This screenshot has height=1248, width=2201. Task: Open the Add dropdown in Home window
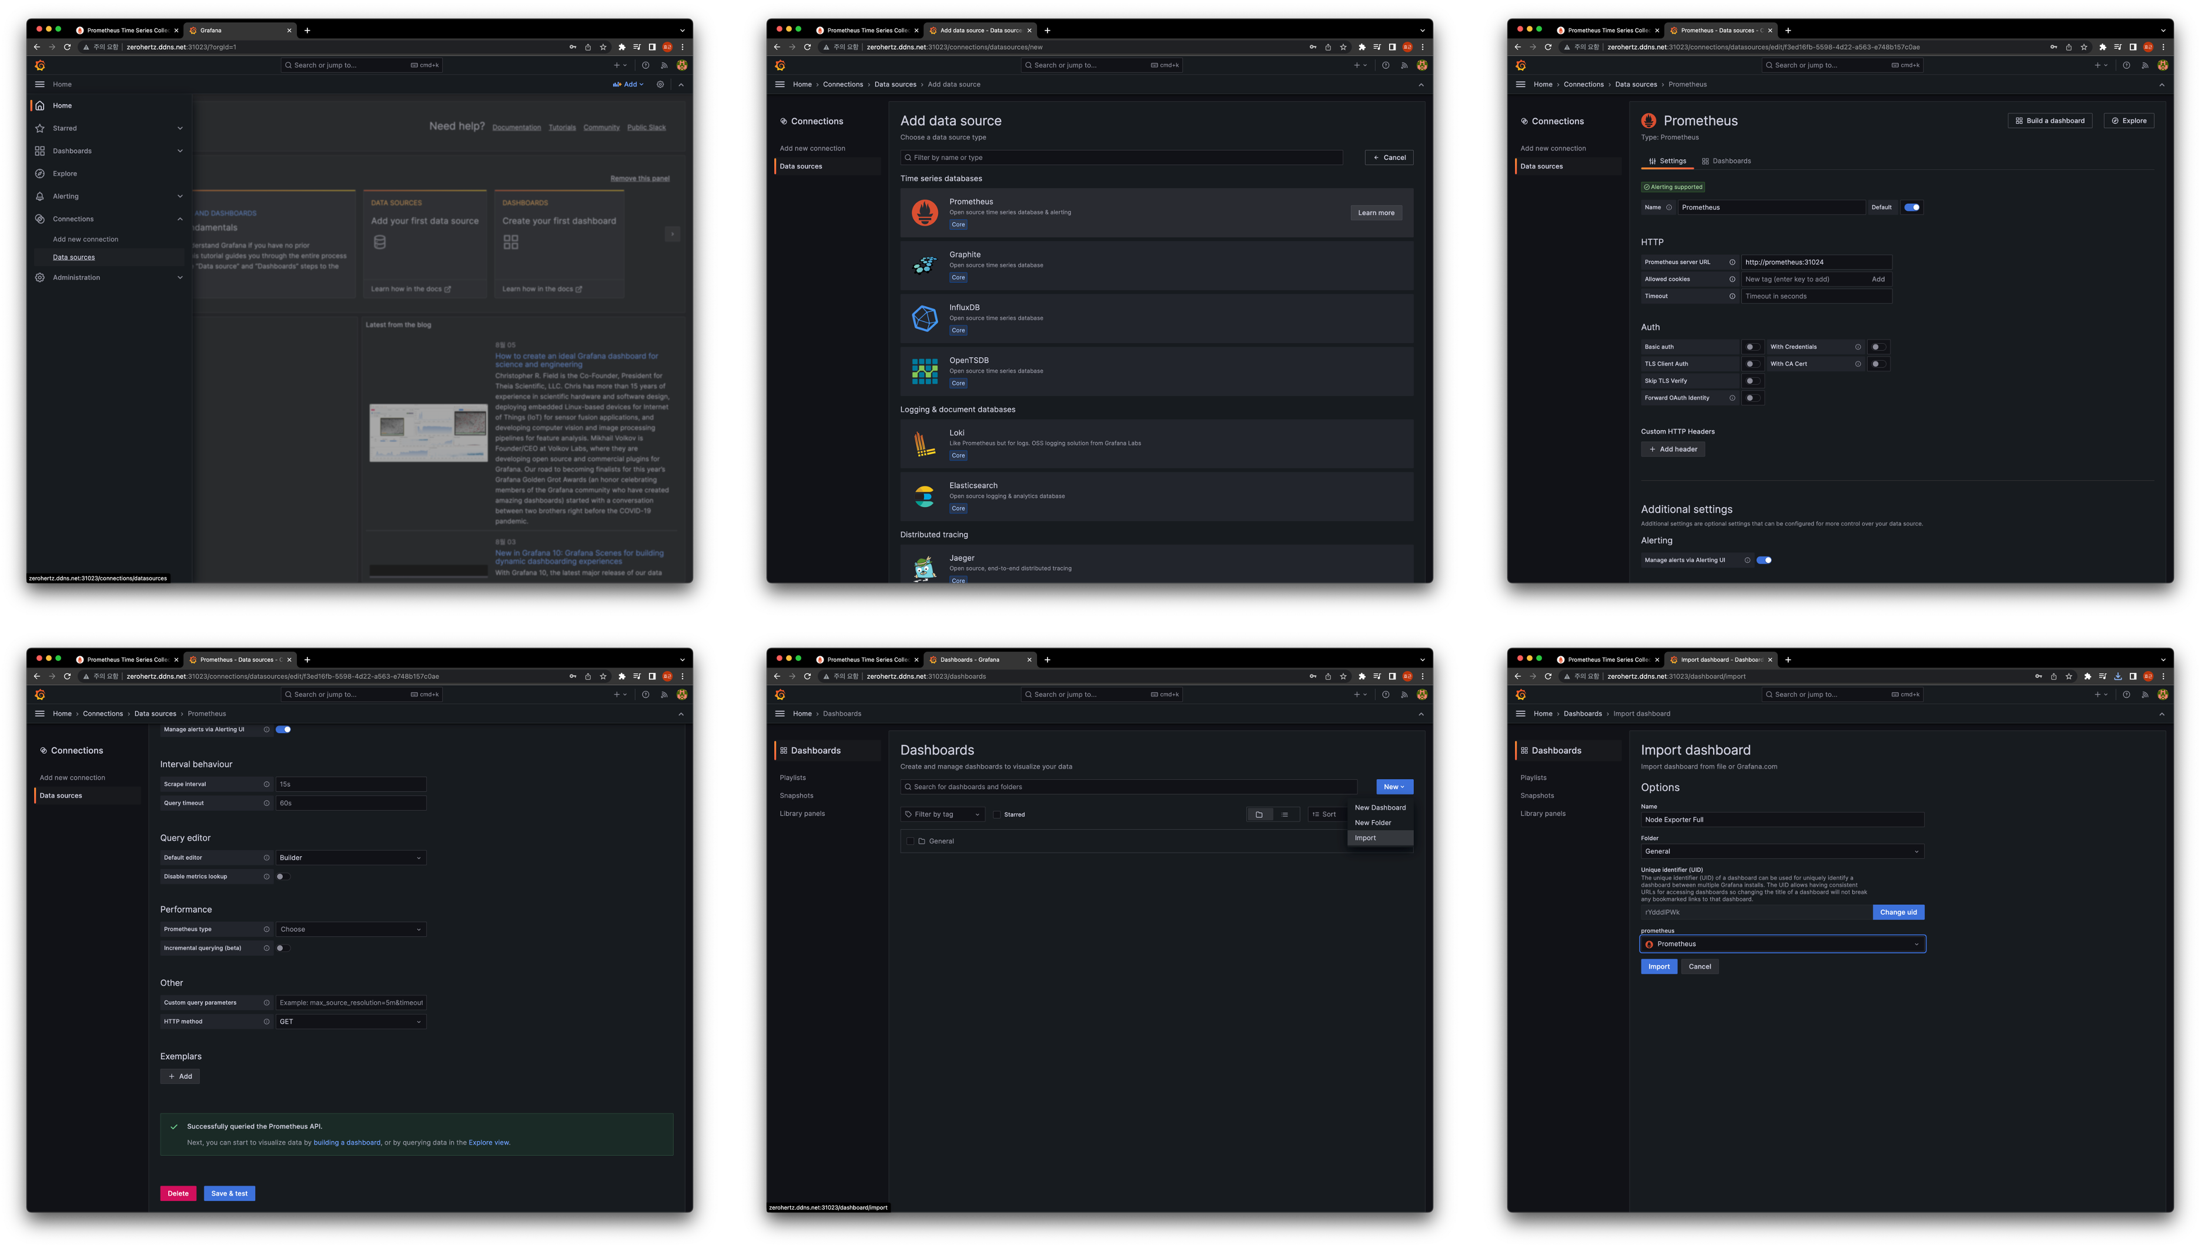click(628, 84)
